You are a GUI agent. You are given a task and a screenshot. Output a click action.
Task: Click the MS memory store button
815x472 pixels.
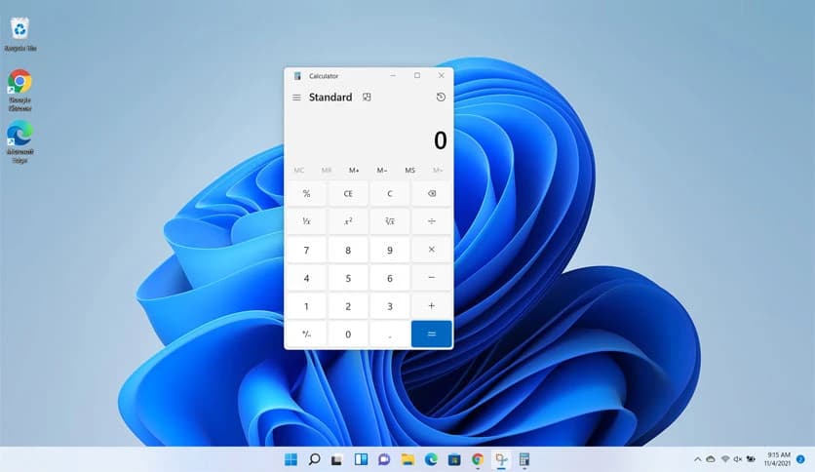[x=410, y=170]
